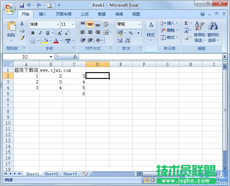Viewport: 230px width, 186px height.
Task: Toggle bold formatting
Action: 33,33
